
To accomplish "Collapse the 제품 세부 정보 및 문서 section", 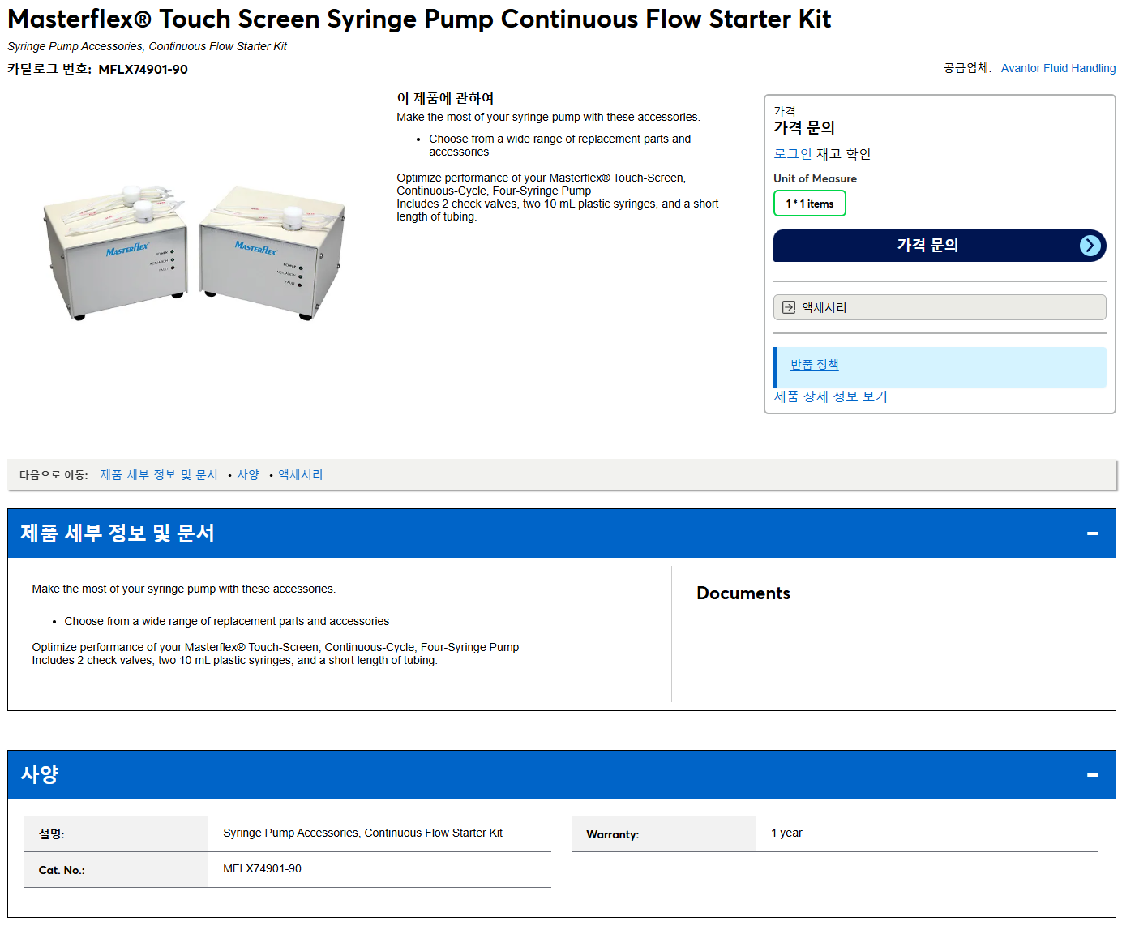I will point(1092,533).
